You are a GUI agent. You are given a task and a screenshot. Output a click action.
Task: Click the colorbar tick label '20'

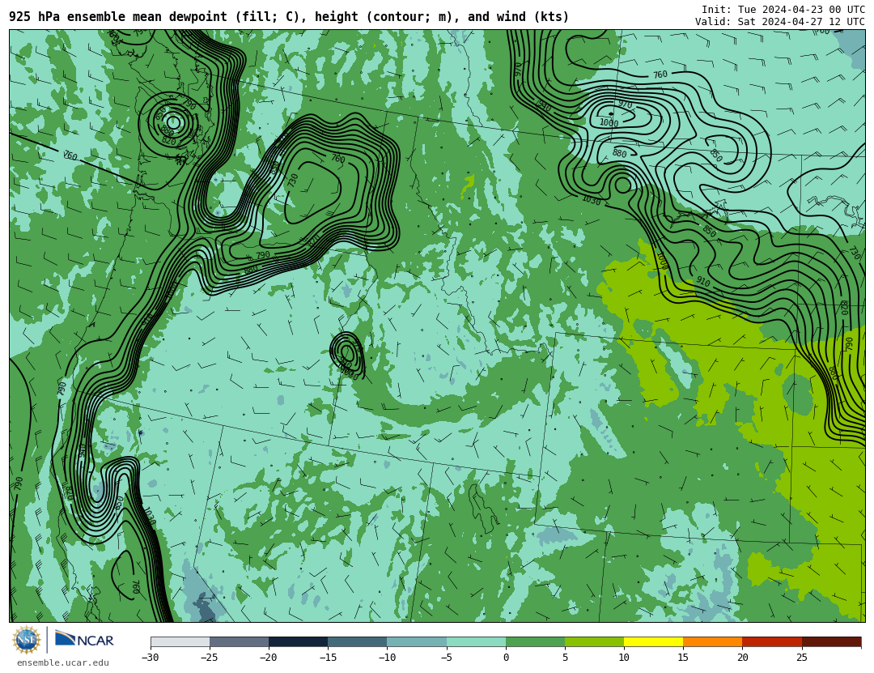(742, 658)
